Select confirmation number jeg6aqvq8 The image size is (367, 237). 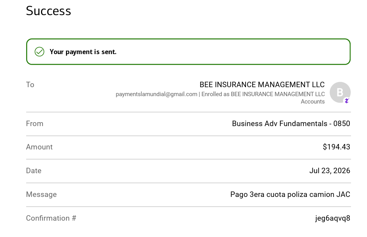[333, 218]
